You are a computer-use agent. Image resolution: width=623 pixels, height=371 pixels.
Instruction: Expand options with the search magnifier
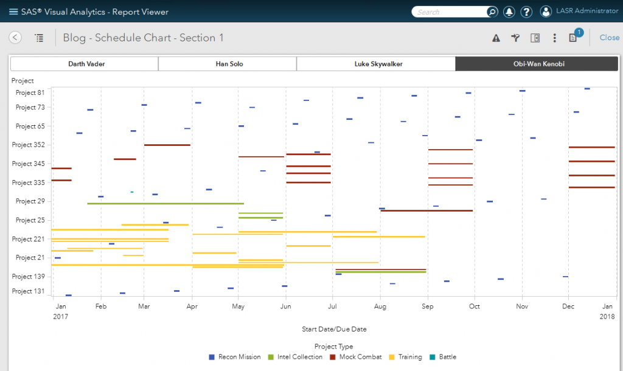coord(492,11)
